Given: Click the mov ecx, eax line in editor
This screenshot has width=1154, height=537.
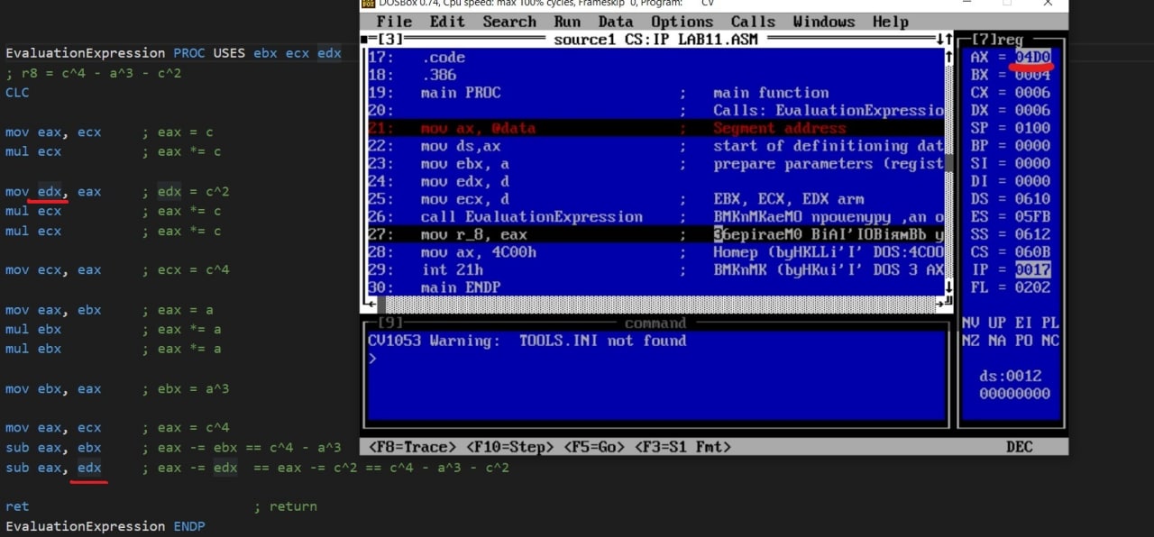Looking at the screenshot, I should pos(117,270).
